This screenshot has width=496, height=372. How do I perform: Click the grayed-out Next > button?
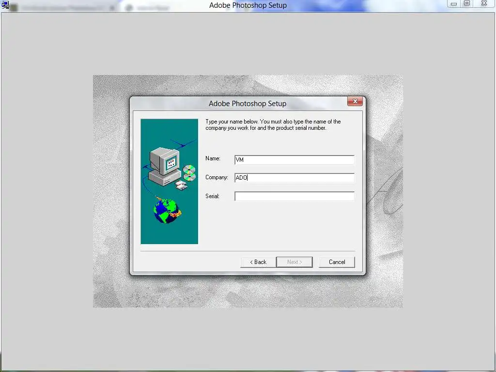point(294,262)
